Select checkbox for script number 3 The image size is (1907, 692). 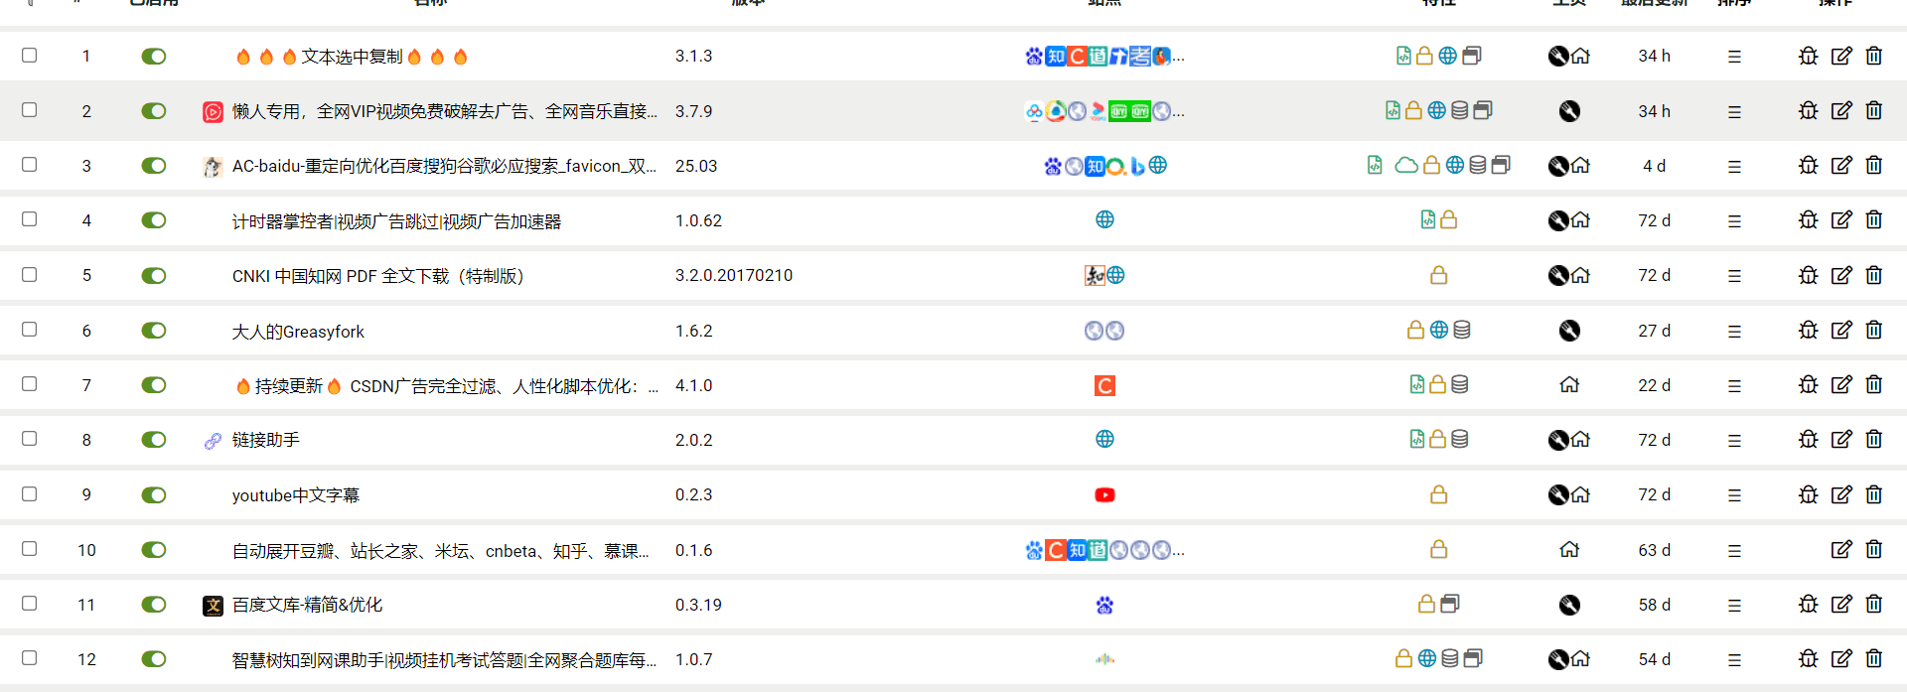pos(30,165)
